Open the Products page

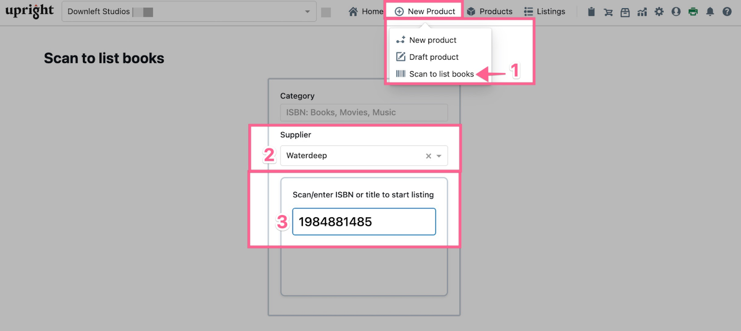click(x=490, y=12)
